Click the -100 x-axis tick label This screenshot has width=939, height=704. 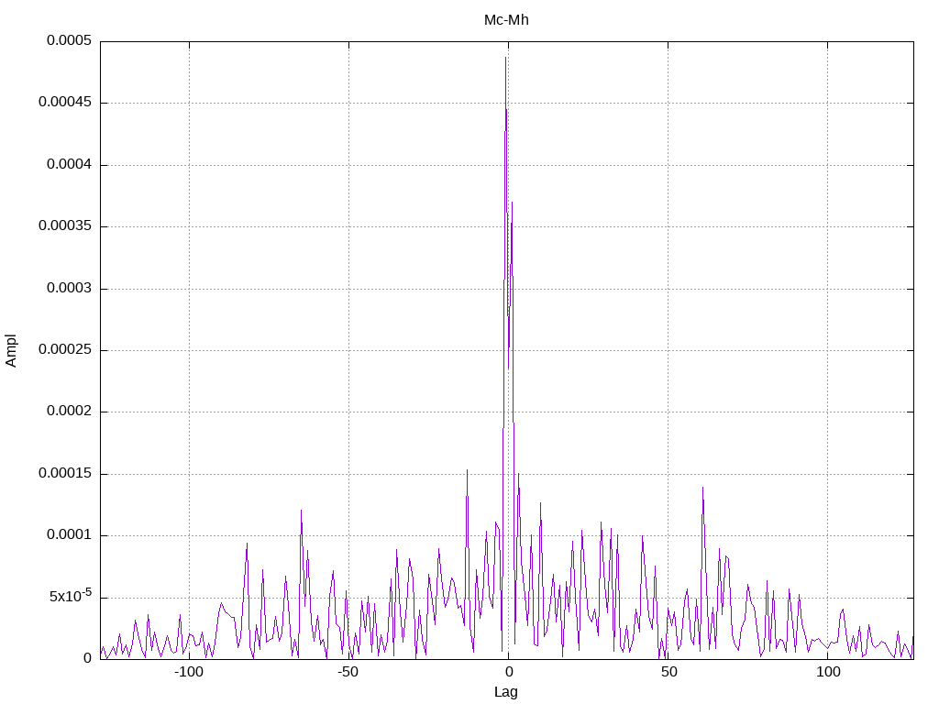[189, 672]
